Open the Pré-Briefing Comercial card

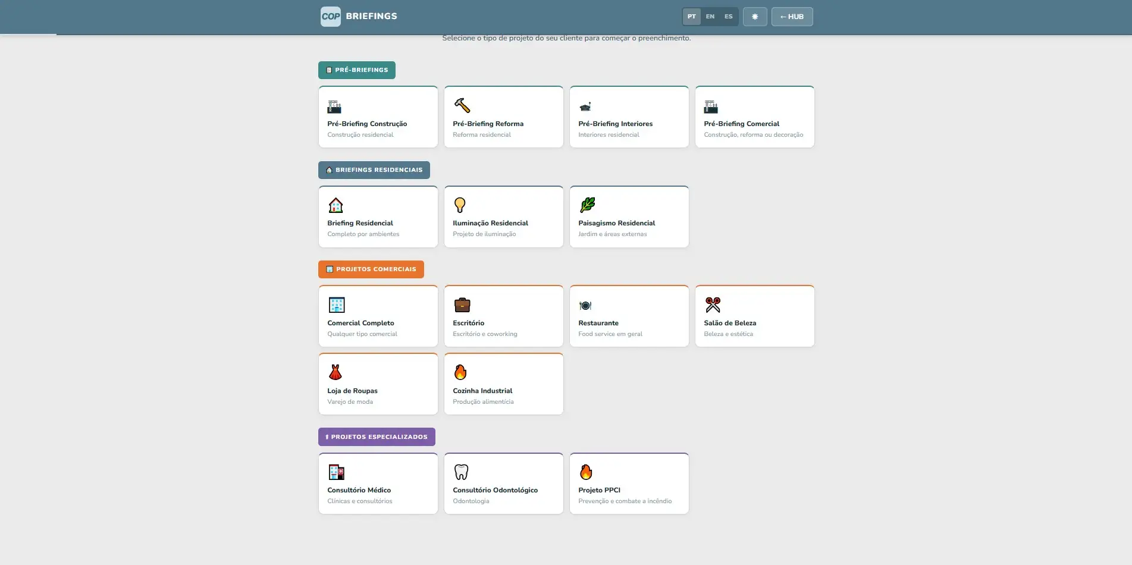coord(754,117)
